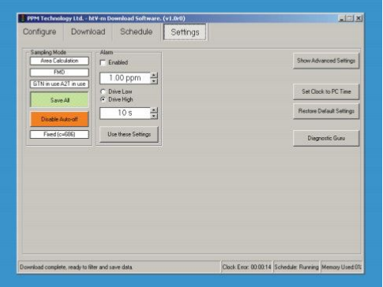This screenshot has width=383, height=287.
Task: Select the Drive High radio option
Action: pos(103,99)
